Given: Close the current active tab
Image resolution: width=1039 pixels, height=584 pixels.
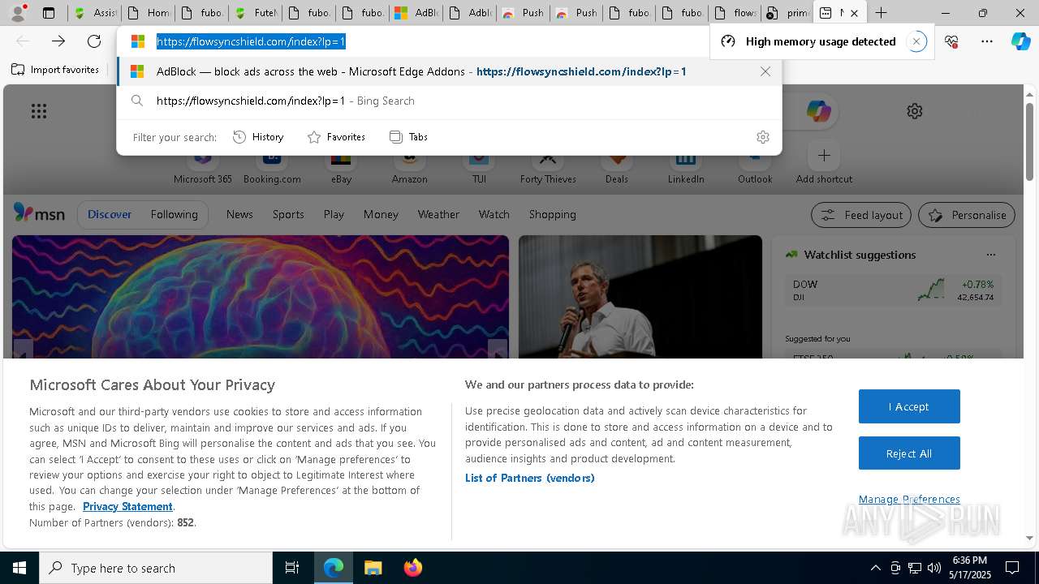Looking at the screenshot, I should (854, 13).
